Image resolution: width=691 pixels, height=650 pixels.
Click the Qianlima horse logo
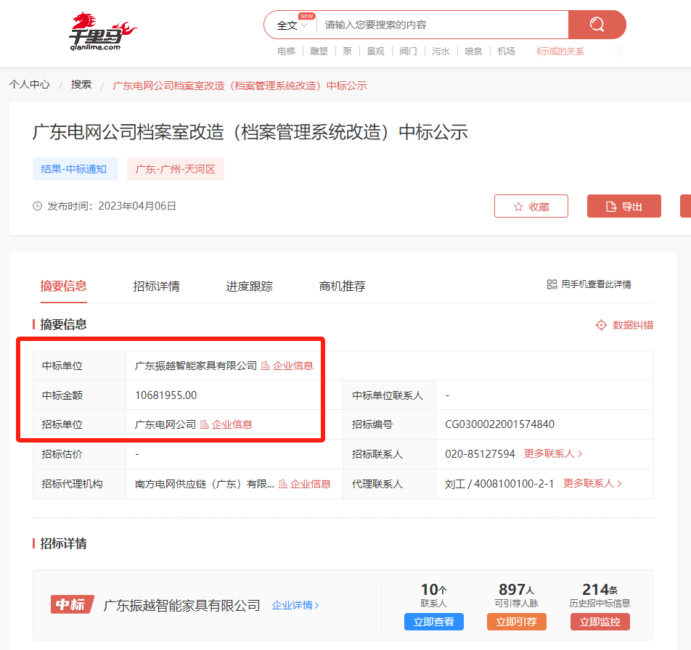tap(102, 30)
